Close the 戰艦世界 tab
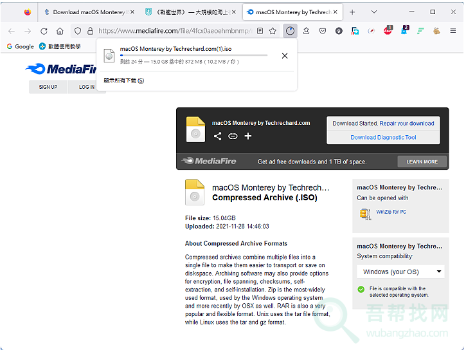The height and width of the screenshot is (354, 466). 234,12
